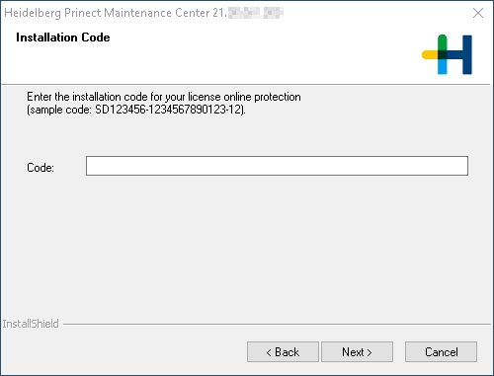
Task: Click the light blue logo segment
Action: (x=443, y=67)
